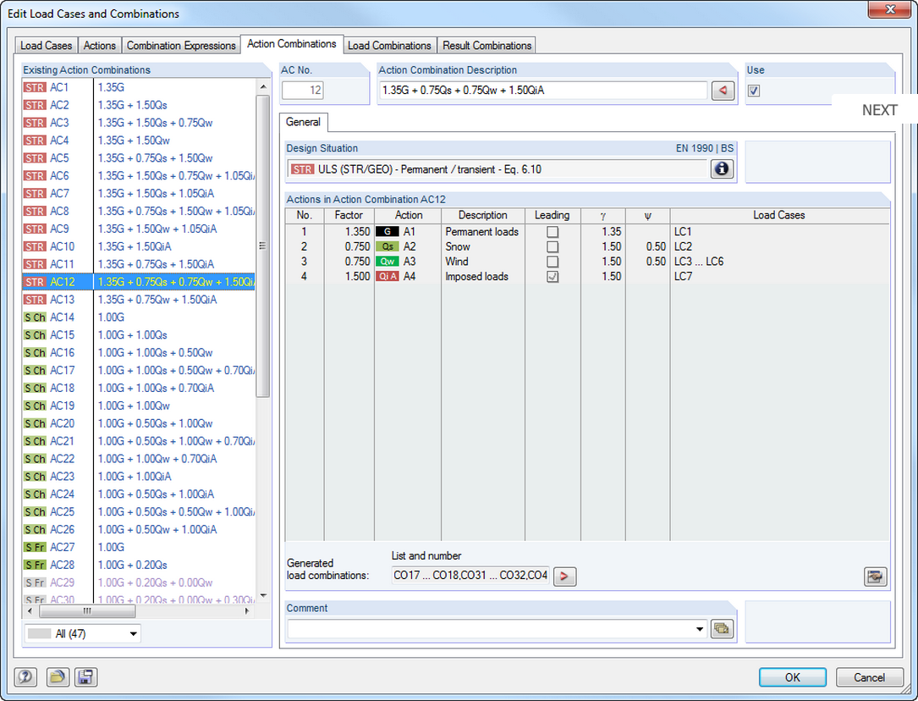This screenshot has width=918, height=701.
Task: Click the Leading column header
Action: click(552, 216)
